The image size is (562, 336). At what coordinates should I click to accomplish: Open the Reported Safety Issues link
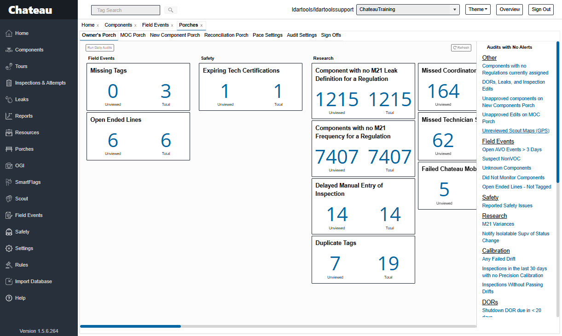507,205
